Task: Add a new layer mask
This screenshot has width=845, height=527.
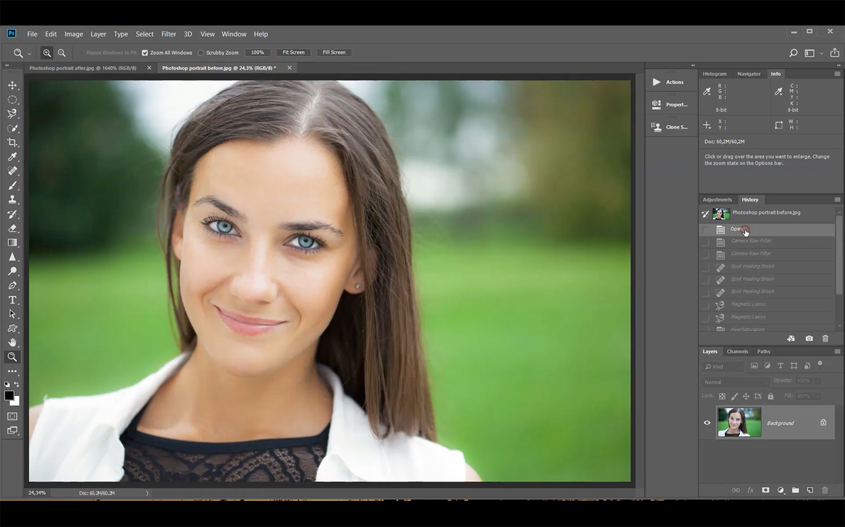Action: (766, 490)
